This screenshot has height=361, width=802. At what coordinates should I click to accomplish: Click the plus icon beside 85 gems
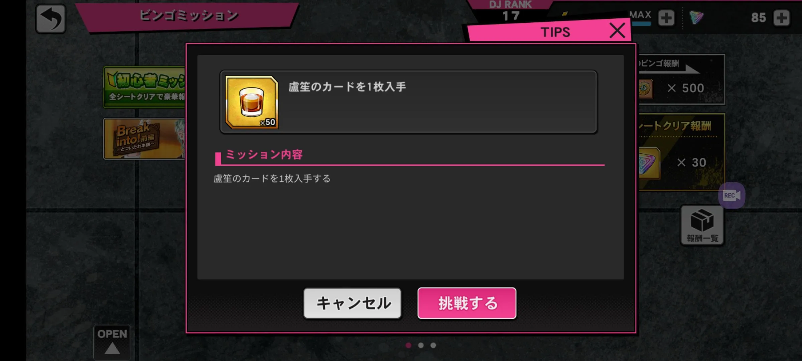click(781, 18)
